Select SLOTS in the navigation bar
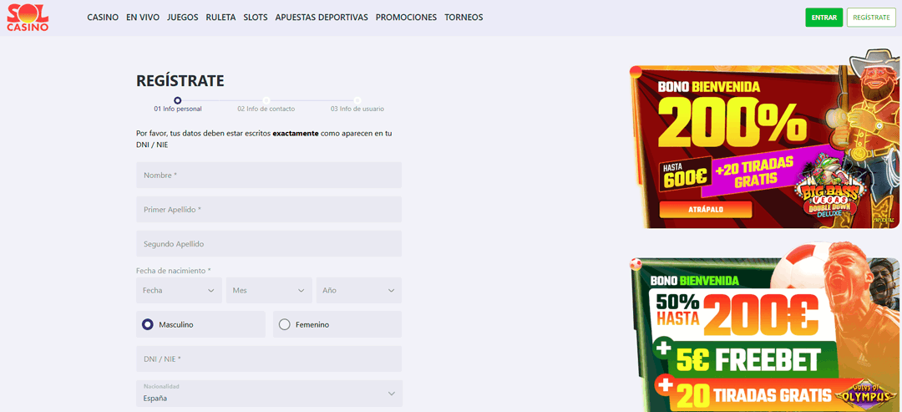 [256, 18]
